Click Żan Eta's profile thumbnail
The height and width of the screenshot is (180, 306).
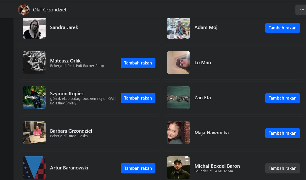coord(178,98)
